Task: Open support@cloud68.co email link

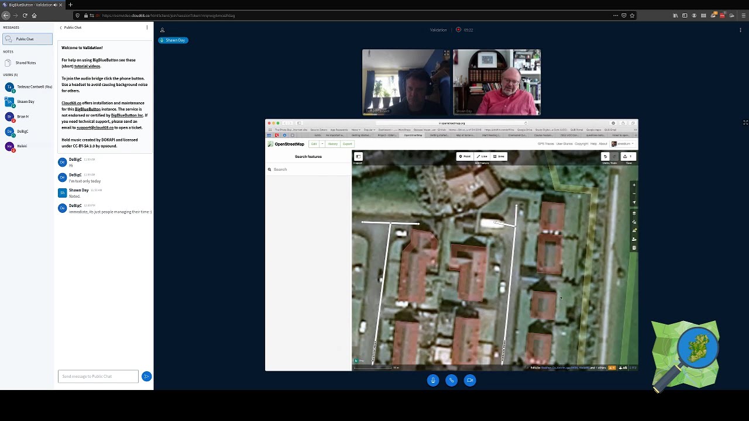Action: click(x=95, y=127)
